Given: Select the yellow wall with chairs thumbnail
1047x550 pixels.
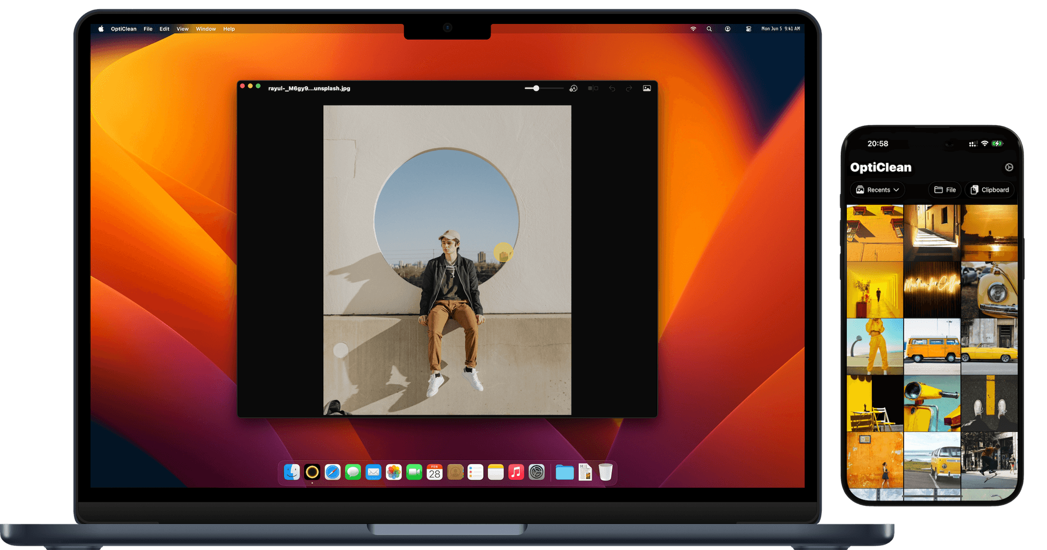Looking at the screenshot, I should [875, 403].
